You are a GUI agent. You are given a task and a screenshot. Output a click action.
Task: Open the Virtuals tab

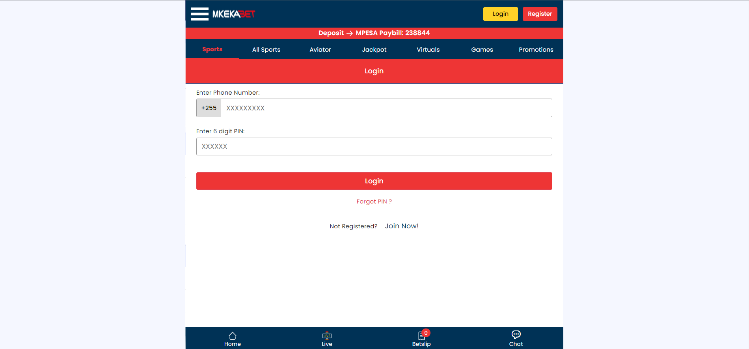pos(428,50)
